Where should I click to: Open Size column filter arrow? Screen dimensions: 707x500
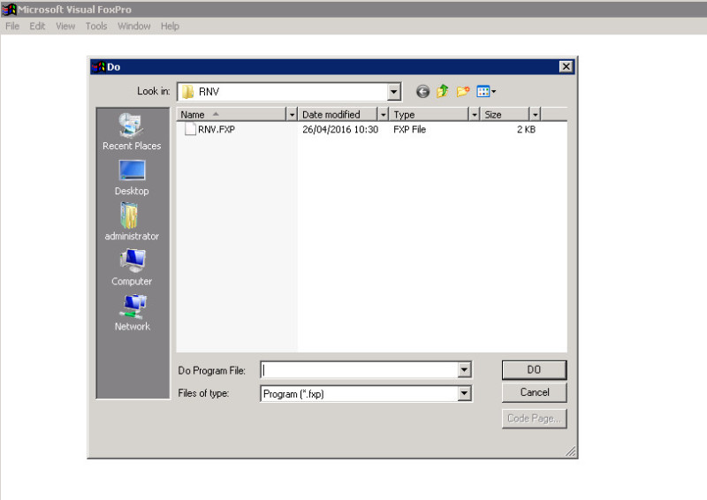pyautogui.click(x=535, y=115)
